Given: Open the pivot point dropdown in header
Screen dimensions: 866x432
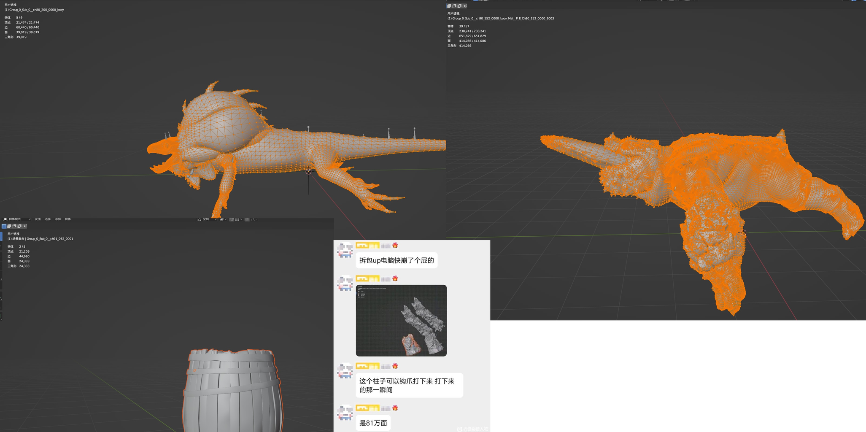Looking at the screenshot, I should coord(224,219).
